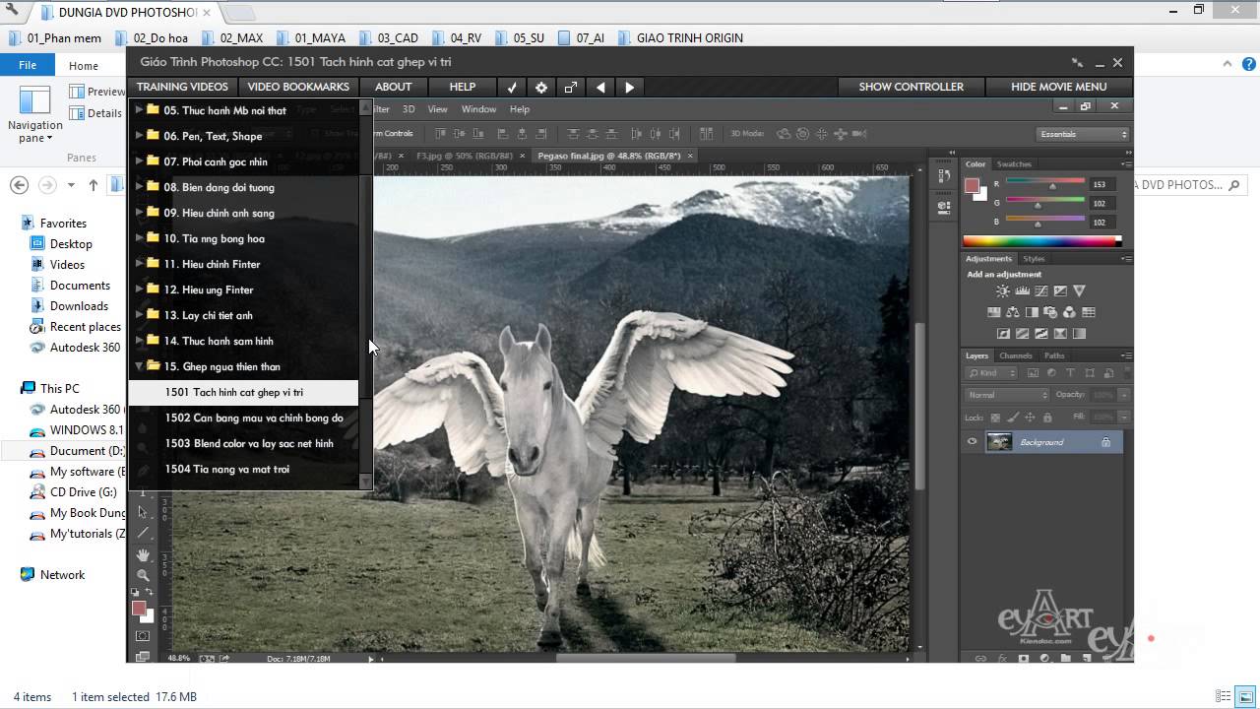Viewport: 1260px width, 709px height.
Task: Click the lock icon on the Background layer
Action: pyautogui.click(x=1105, y=442)
